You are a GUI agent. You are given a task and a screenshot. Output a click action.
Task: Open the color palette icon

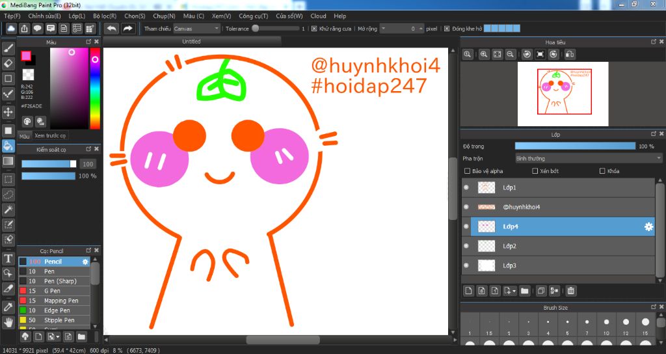point(27,122)
